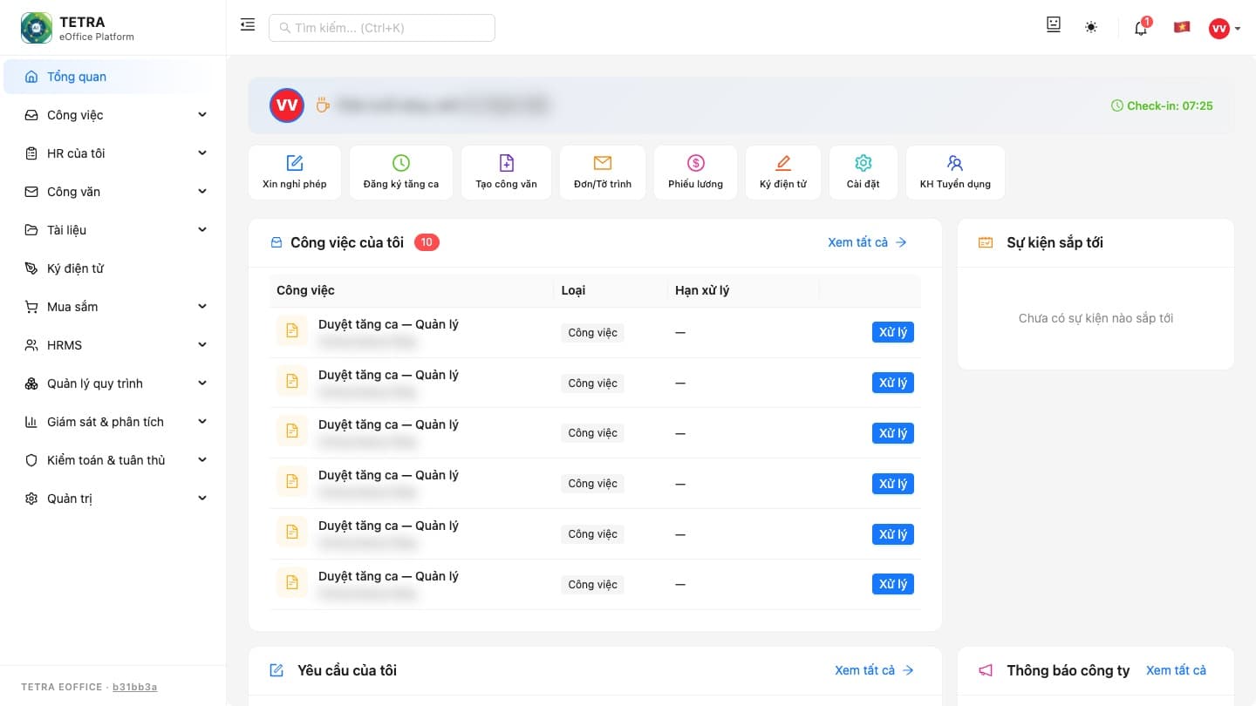Open Xin nghỉ phép quick action

[x=294, y=173]
